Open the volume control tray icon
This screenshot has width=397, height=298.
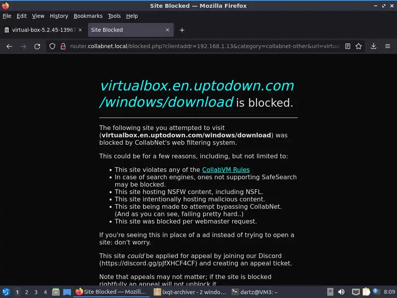click(341, 292)
